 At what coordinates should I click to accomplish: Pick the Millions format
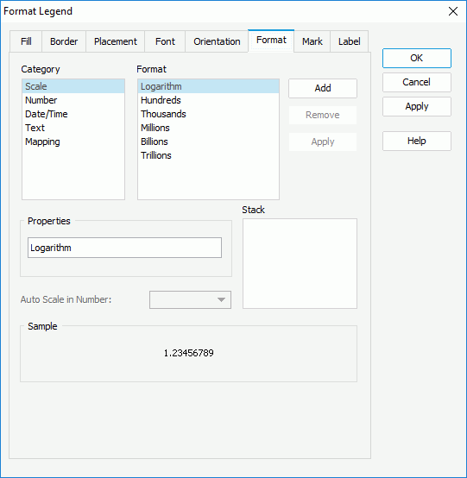208,128
